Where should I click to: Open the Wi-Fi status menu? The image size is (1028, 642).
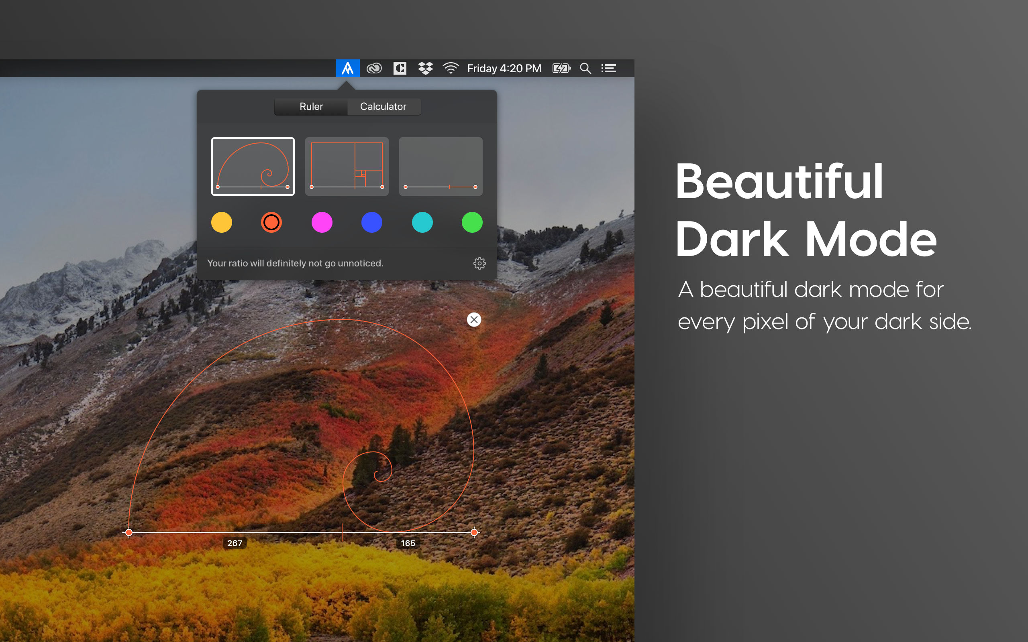(x=450, y=68)
